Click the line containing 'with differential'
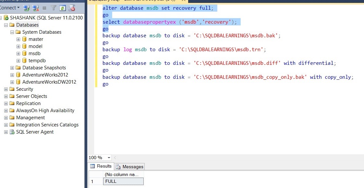Viewport: 364px width, 188px height. coord(219,63)
